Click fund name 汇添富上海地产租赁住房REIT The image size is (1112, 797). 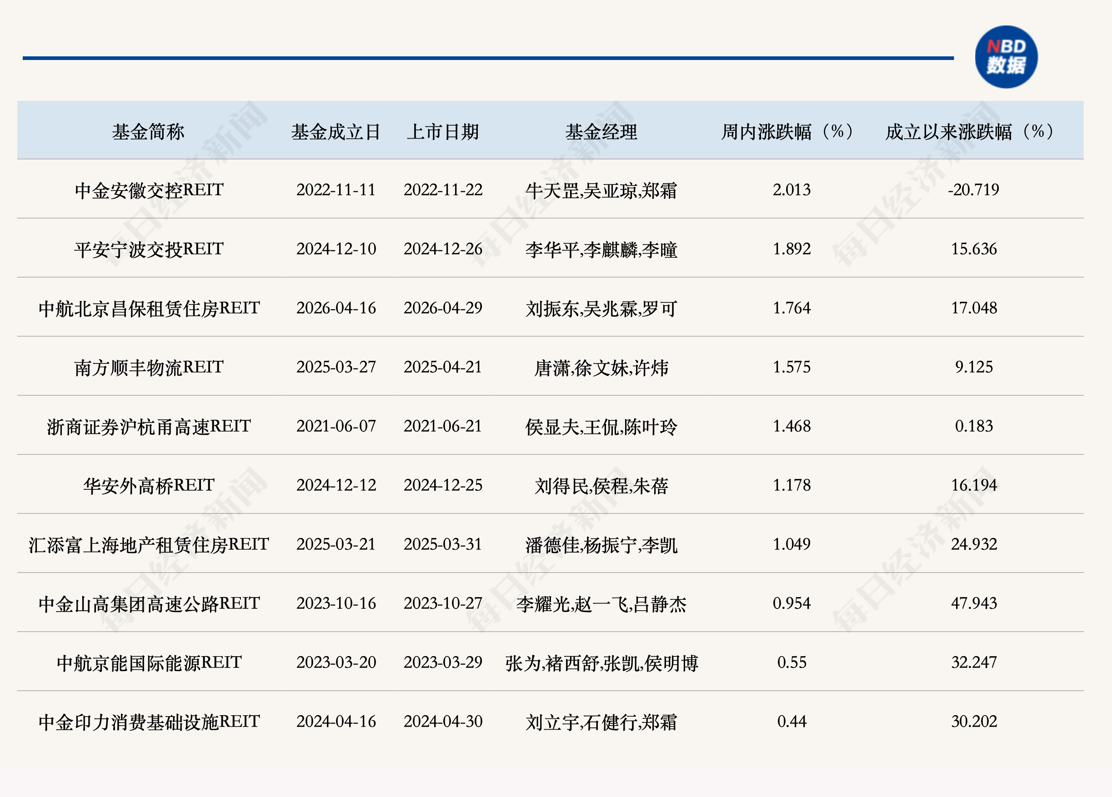[149, 544]
